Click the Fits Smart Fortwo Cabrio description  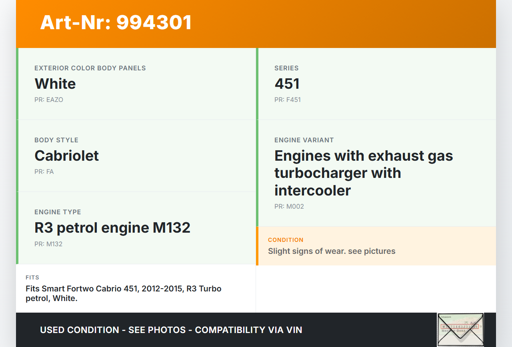pyautogui.click(x=123, y=293)
